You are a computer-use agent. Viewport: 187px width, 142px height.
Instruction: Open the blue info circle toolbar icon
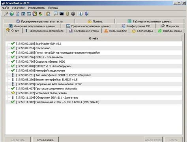tap(81, 14)
